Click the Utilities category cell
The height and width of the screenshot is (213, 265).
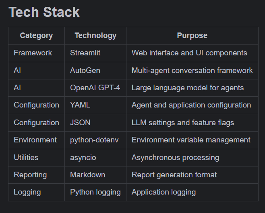click(36, 158)
